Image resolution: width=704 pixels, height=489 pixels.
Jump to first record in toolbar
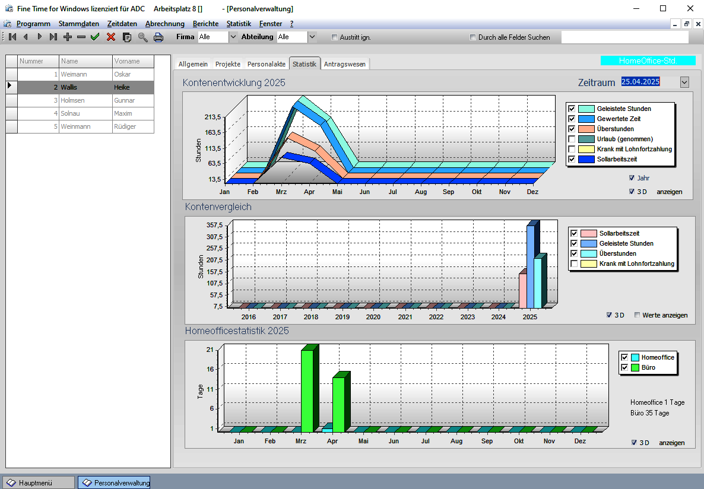coord(12,37)
